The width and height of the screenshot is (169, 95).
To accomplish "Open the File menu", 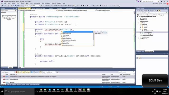I will coord(2,3).
